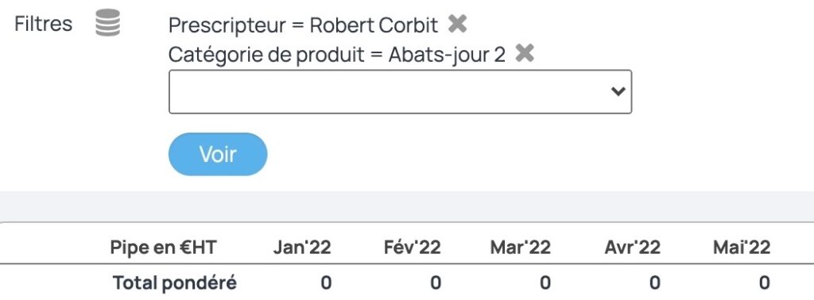The image size is (814, 300).
Task: Click the Total pondéré value under Mai'22
Action: pyautogui.click(x=764, y=283)
